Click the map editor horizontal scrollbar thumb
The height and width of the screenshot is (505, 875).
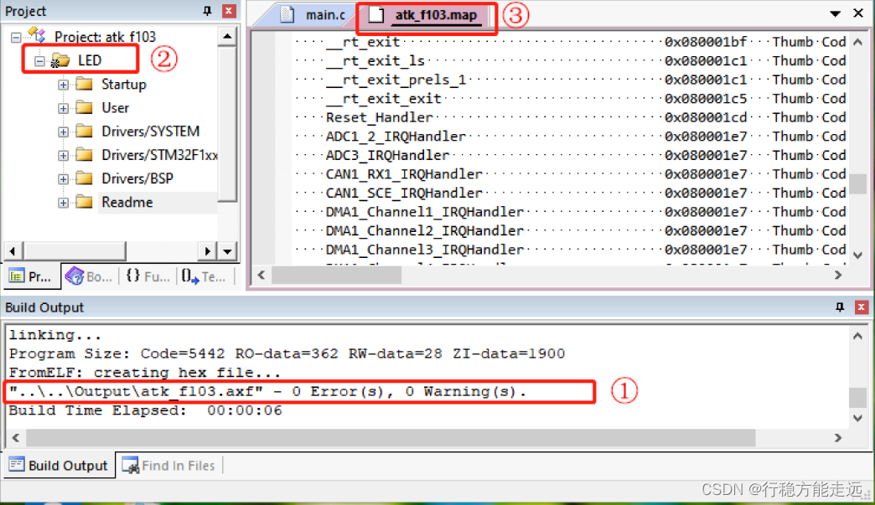[x=336, y=275]
